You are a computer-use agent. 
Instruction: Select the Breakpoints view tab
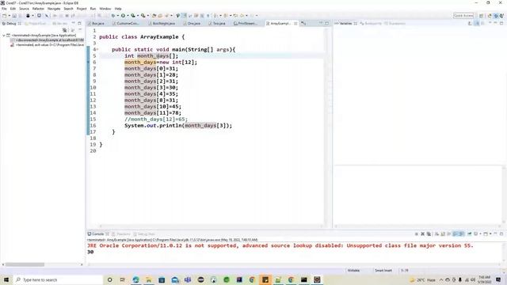point(371,24)
